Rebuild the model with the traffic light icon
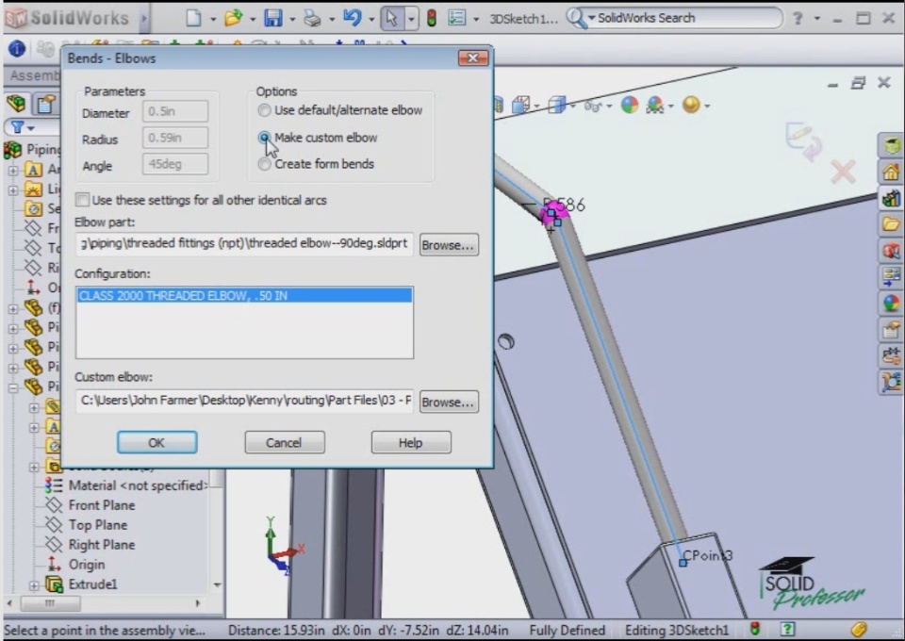Image resolution: width=905 pixels, height=641 pixels. point(431,18)
